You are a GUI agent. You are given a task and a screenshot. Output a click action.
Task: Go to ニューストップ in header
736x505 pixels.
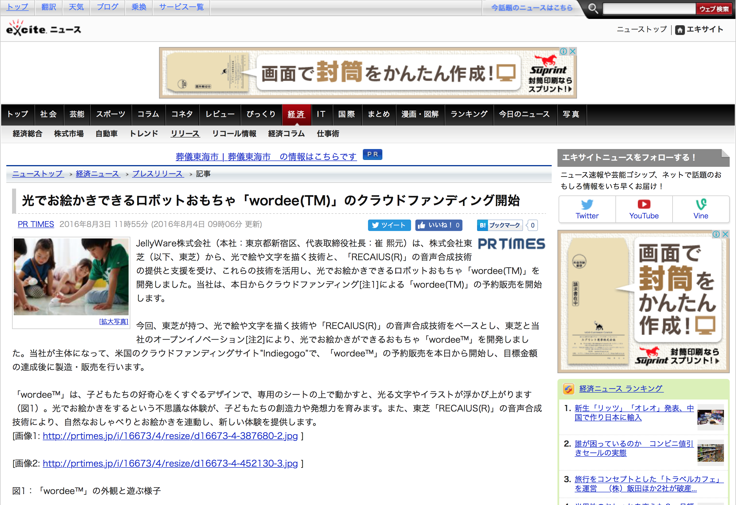(x=642, y=30)
